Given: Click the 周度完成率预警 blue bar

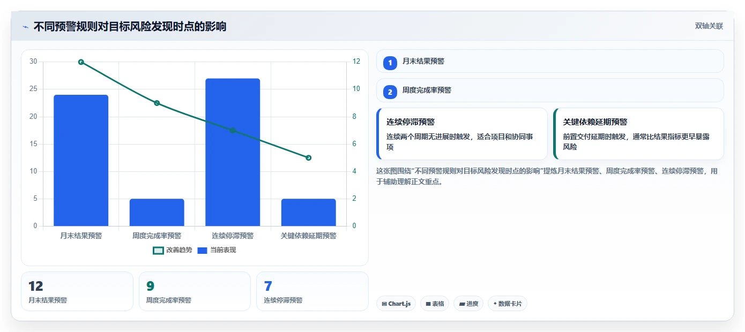Looking at the screenshot, I should coord(157,213).
